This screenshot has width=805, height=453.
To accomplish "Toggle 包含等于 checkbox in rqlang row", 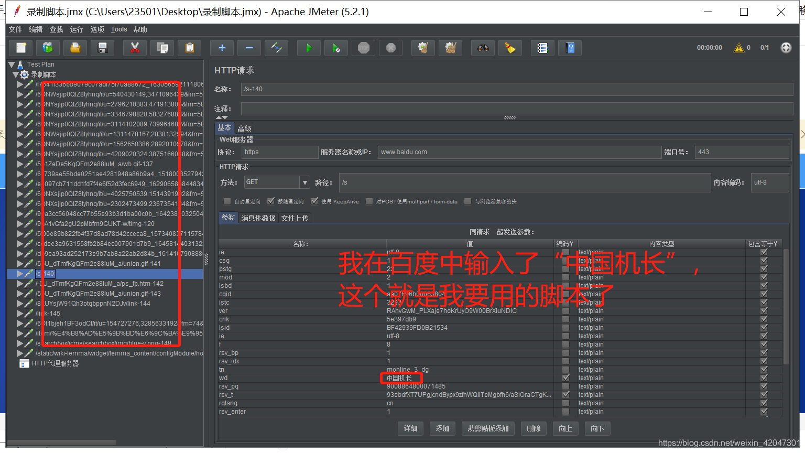I will [x=764, y=403].
